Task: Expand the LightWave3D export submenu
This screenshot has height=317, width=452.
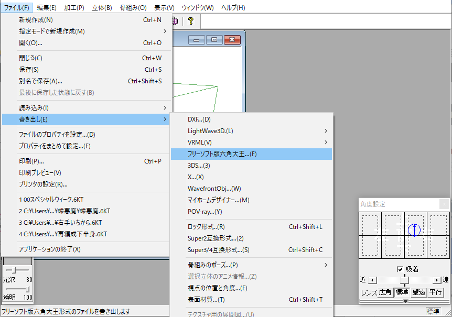Action: [x=252, y=130]
